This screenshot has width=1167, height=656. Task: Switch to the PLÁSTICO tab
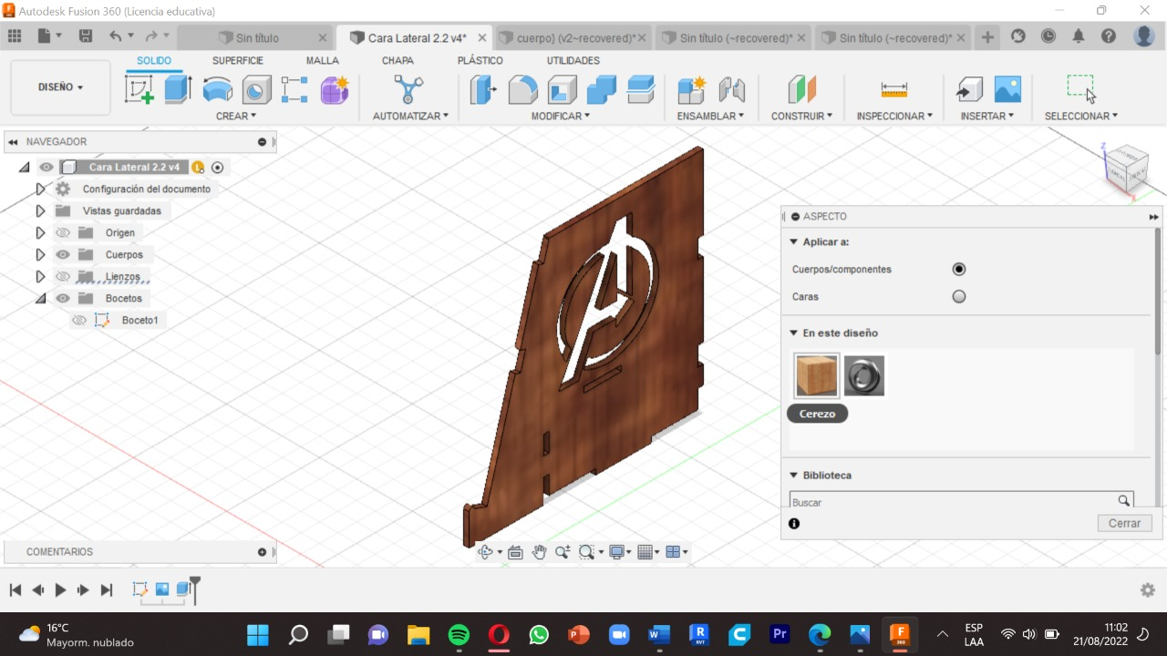coord(480,60)
